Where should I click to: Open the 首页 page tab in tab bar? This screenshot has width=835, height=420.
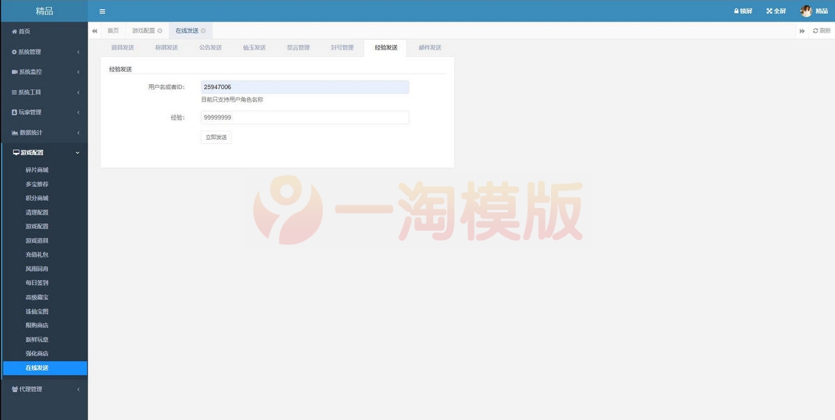113,31
